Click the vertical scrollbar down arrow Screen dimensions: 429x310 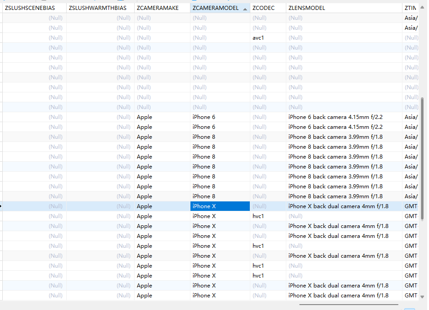[422, 297]
